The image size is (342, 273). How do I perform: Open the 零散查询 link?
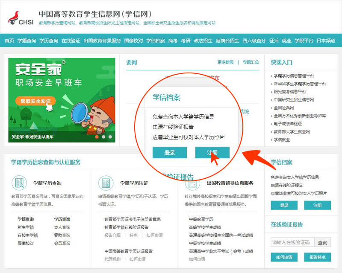point(62,235)
